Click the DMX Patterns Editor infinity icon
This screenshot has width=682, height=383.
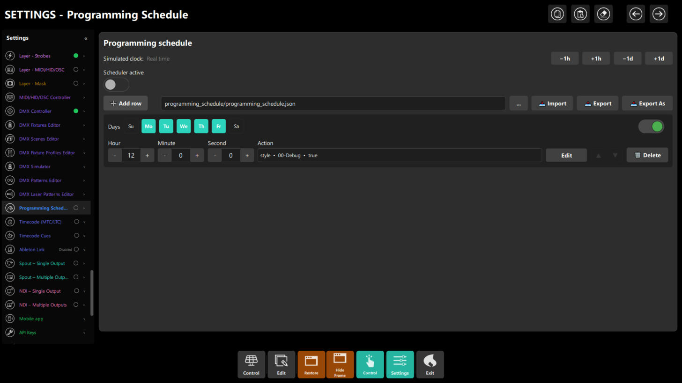pyautogui.click(x=10, y=181)
